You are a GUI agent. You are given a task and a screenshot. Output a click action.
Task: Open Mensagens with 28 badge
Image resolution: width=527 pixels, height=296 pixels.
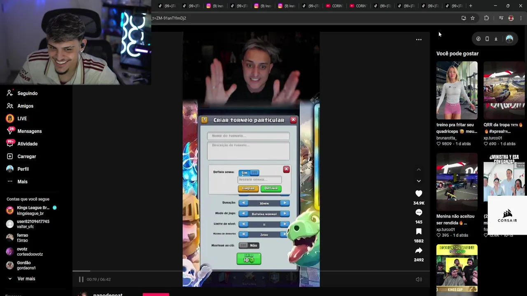(24, 131)
